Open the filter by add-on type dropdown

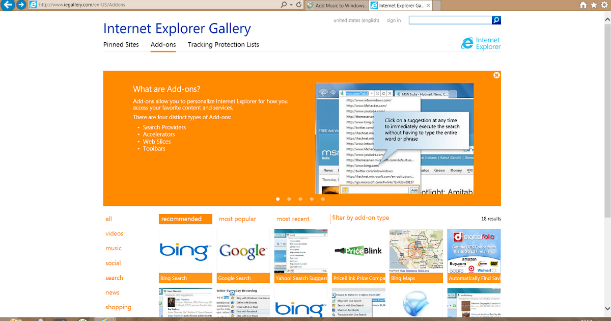360,218
